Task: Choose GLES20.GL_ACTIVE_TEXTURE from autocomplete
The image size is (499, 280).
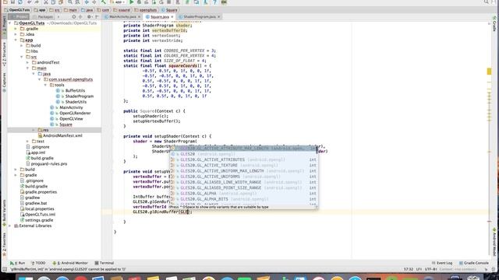Action: 244,165
